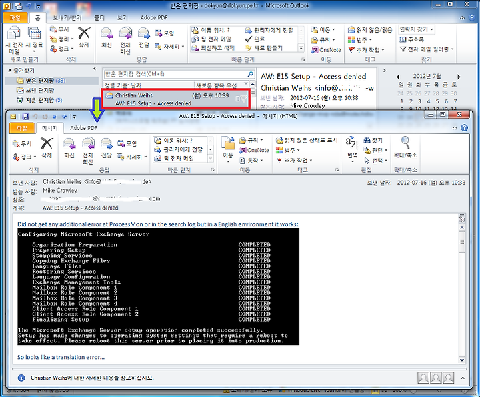The width and height of the screenshot is (480, 397).
Task: Click 주소록 (Address Book) in main Outlook
Action: point(412,39)
